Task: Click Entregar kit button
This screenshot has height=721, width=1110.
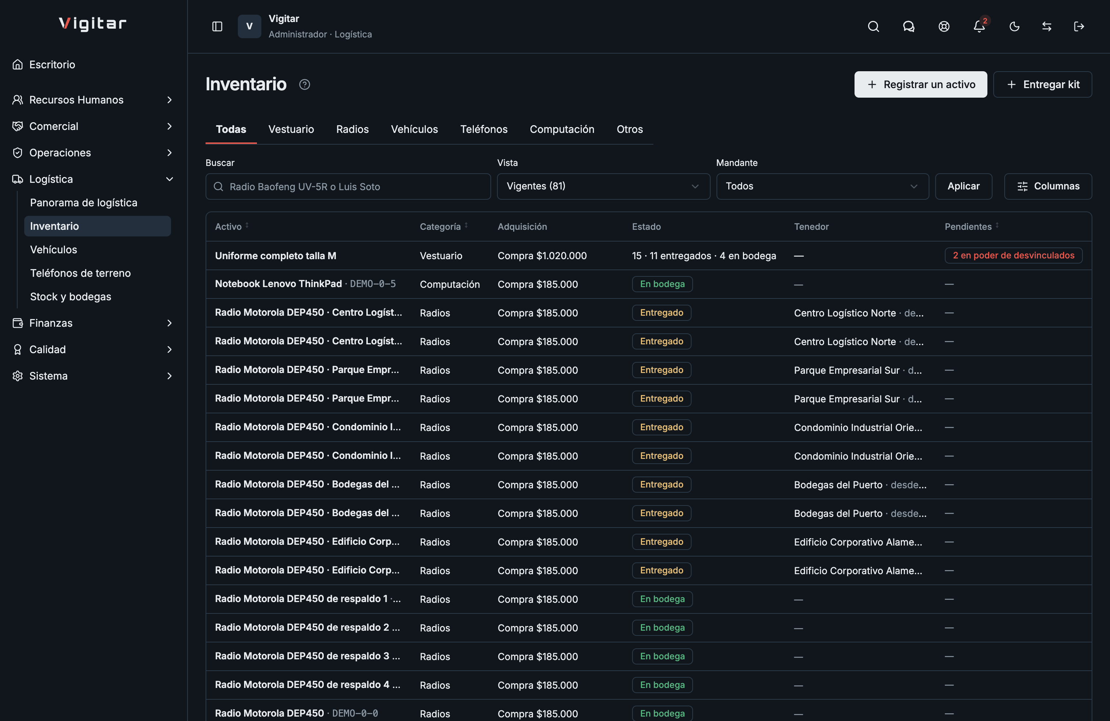Action: click(x=1042, y=84)
